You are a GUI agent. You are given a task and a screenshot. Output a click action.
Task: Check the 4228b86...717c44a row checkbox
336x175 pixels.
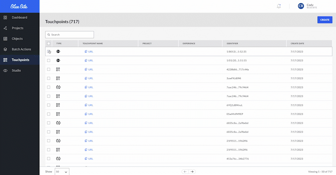click(49, 69)
